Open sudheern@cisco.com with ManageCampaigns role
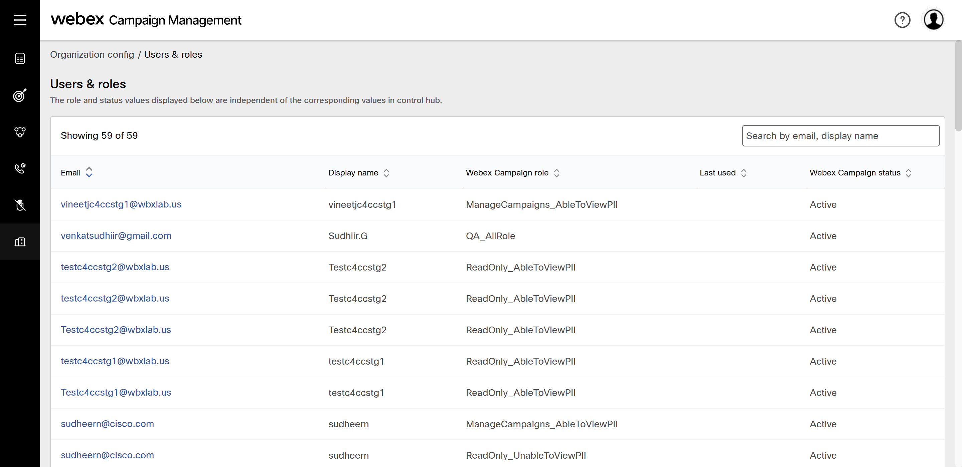This screenshot has height=467, width=962. point(107,424)
